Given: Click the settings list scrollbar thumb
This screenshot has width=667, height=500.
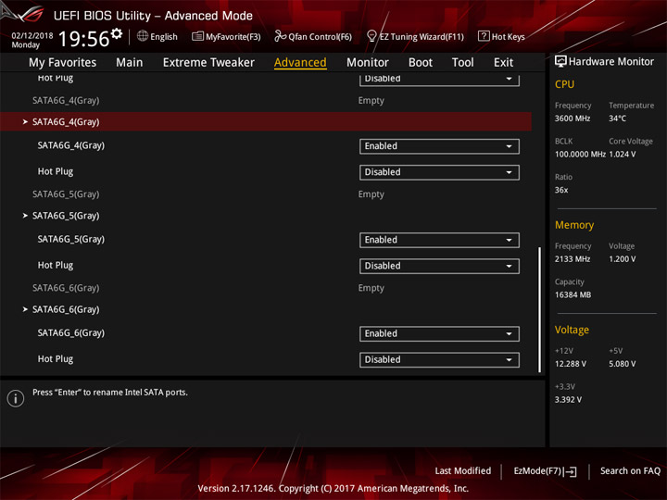Looking at the screenshot, I should pos(539,309).
